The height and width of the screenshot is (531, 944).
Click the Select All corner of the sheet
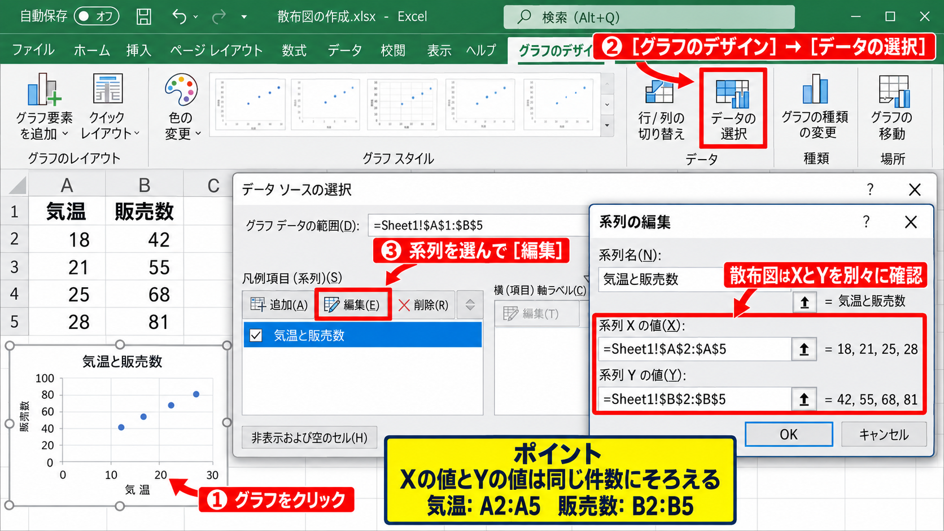pos(15,185)
